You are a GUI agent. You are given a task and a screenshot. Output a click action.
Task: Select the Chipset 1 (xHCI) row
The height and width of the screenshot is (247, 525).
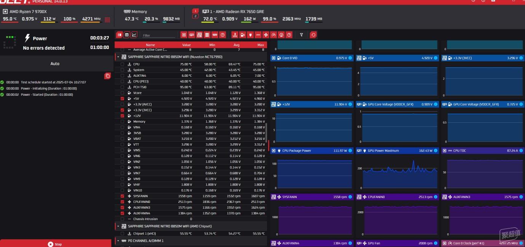pos(190,233)
